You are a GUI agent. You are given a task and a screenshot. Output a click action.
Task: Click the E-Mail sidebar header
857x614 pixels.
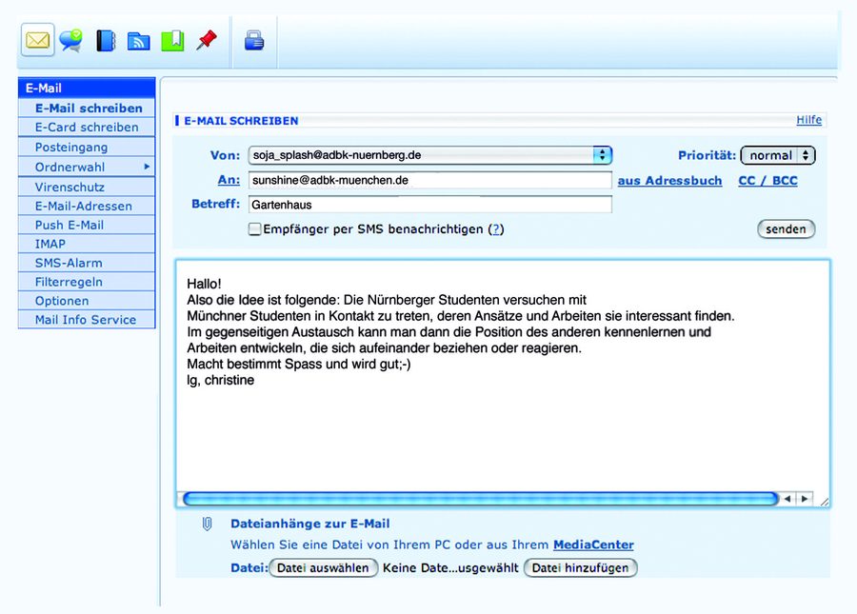(87, 88)
